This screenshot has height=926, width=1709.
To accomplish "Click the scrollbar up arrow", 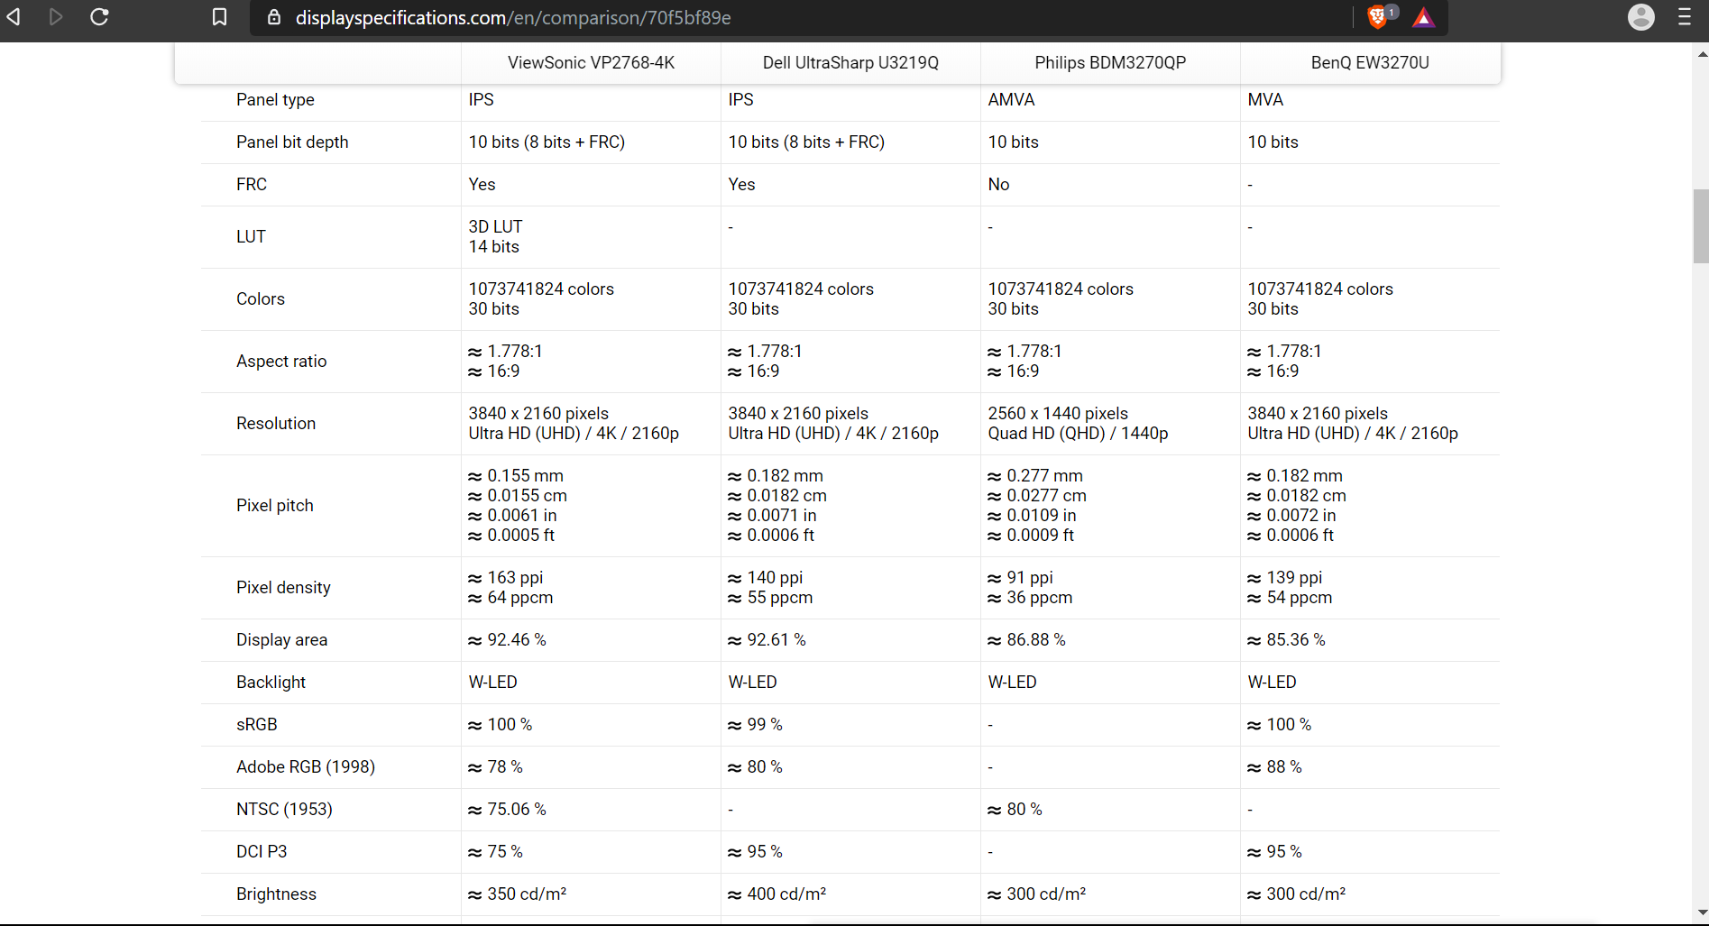I will pyautogui.click(x=1701, y=54).
